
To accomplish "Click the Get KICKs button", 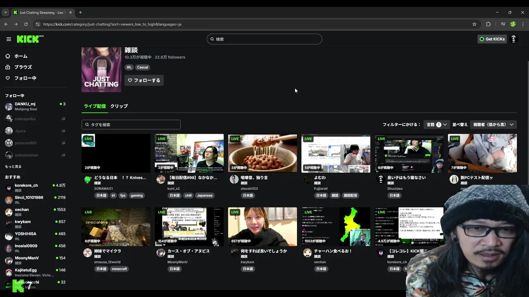I will pyautogui.click(x=492, y=39).
